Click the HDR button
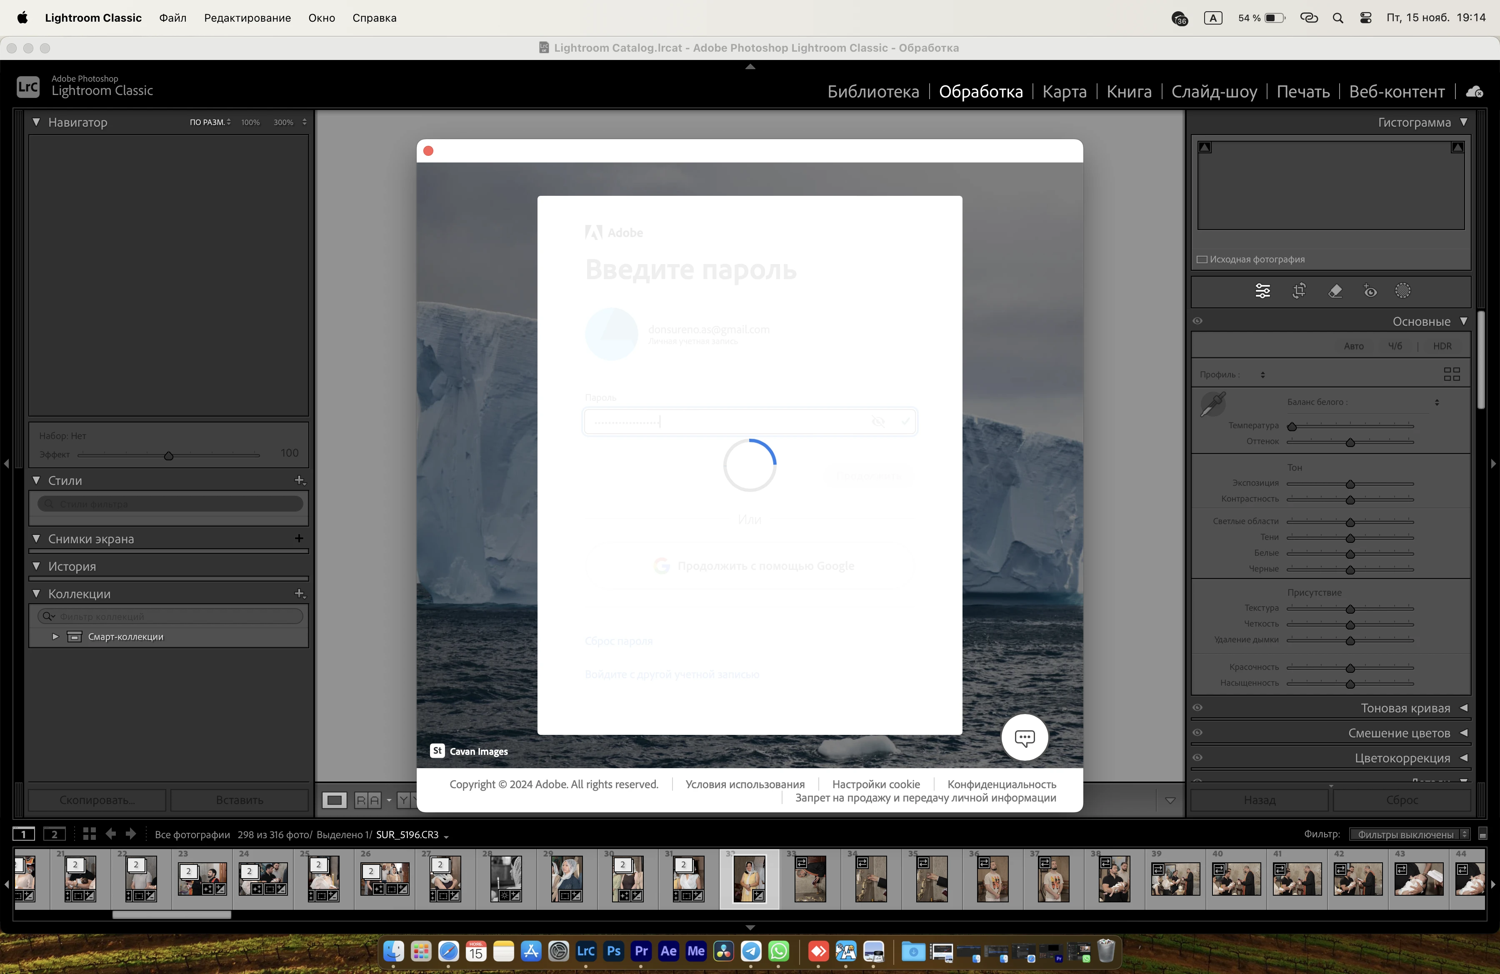The width and height of the screenshot is (1500, 974). tap(1442, 347)
